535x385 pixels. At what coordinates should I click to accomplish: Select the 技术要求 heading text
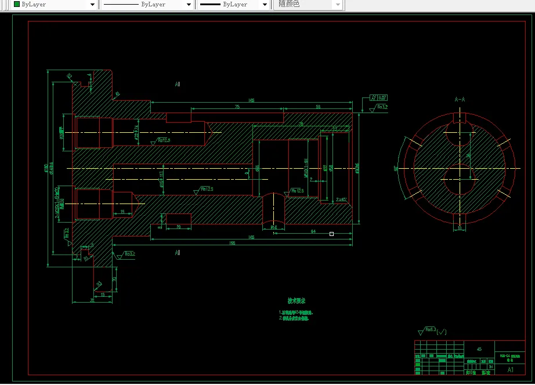coord(296,301)
